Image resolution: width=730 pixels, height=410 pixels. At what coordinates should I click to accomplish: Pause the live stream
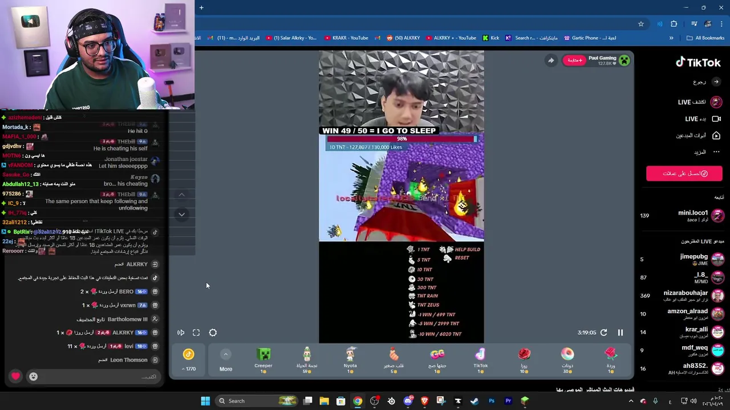coord(620,333)
